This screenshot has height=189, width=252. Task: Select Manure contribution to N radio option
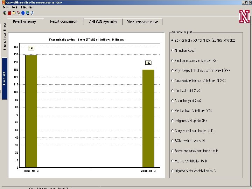(189, 161)
